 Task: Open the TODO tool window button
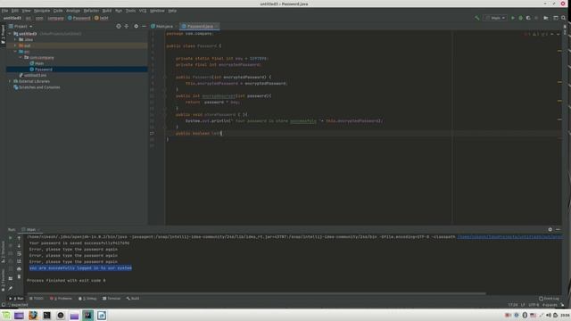[37, 299]
